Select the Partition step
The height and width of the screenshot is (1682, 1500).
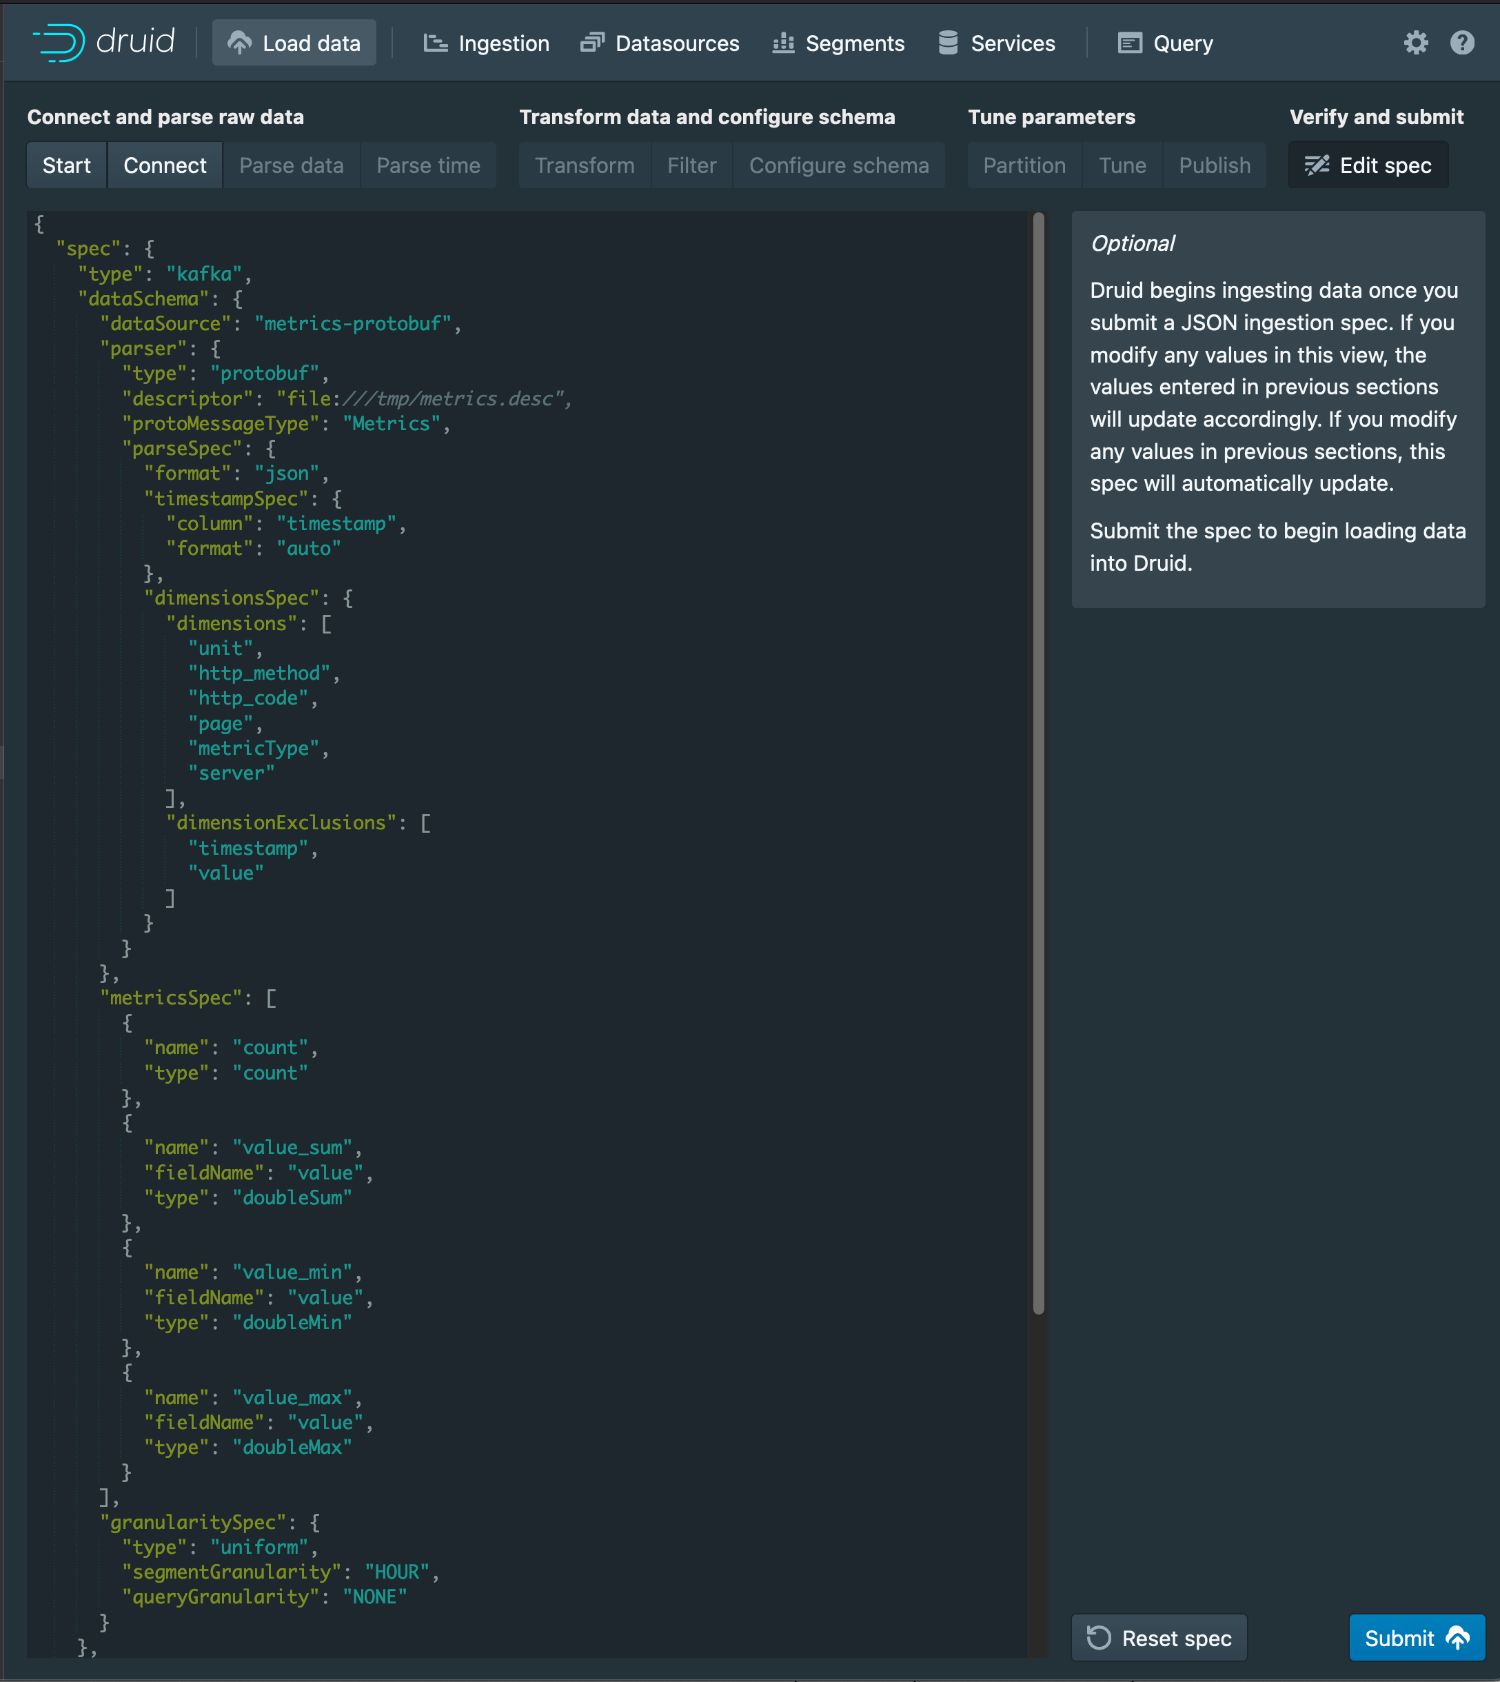(1024, 165)
